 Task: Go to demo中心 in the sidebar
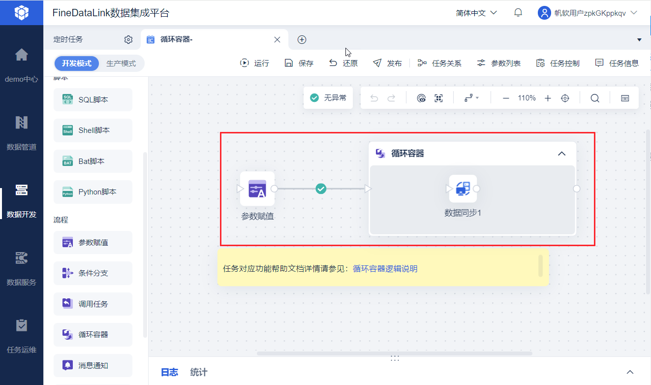[x=22, y=64]
